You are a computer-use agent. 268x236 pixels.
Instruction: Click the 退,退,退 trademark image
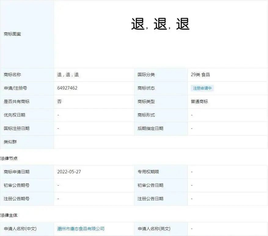(x=160, y=24)
